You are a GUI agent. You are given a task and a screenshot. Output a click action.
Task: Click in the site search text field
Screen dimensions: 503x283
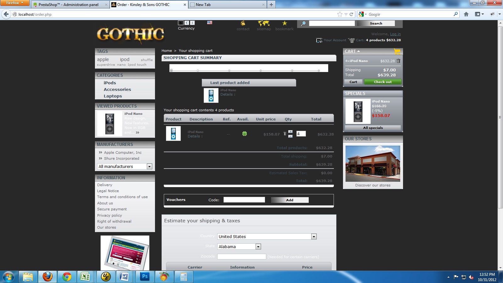pos(332,23)
